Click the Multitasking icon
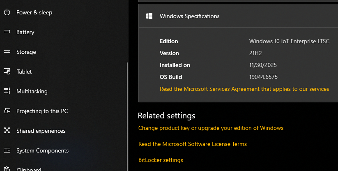 tap(7, 91)
